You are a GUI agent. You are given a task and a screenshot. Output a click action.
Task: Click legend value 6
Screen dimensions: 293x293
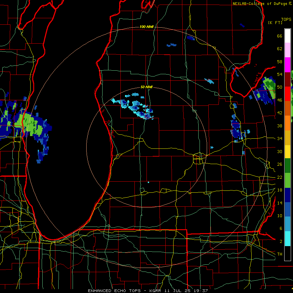tap(281, 229)
